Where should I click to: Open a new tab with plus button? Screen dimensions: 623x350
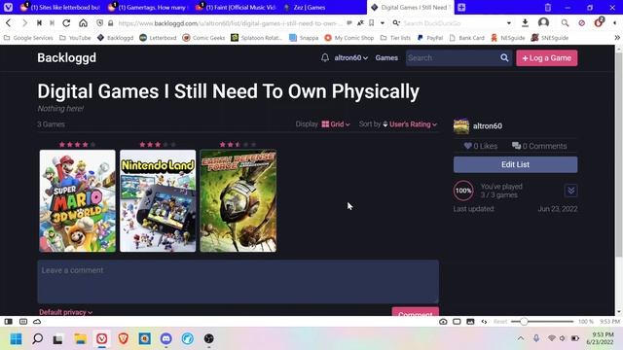coord(461,7)
